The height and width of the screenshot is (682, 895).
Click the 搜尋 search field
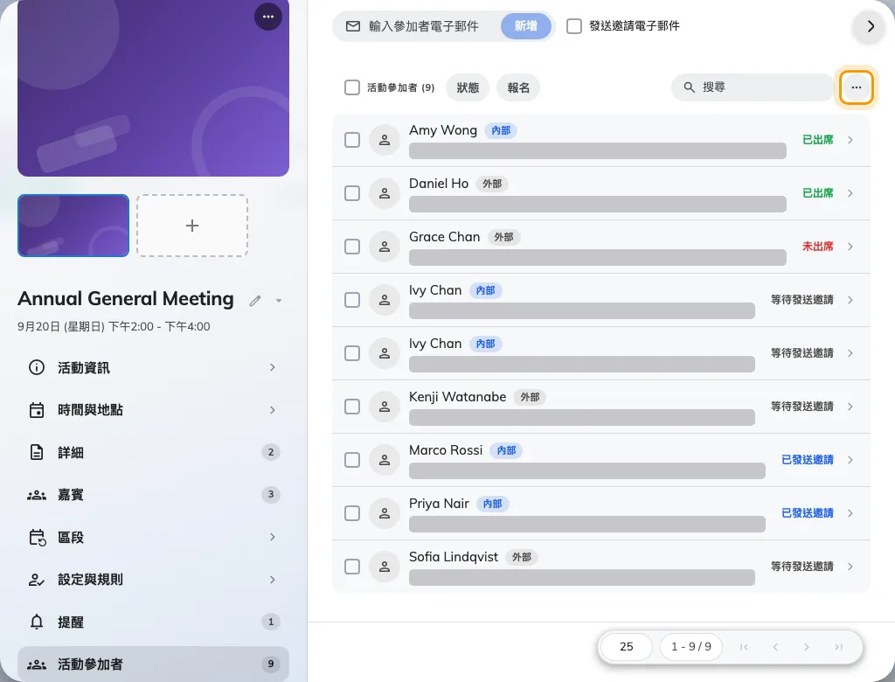753,87
